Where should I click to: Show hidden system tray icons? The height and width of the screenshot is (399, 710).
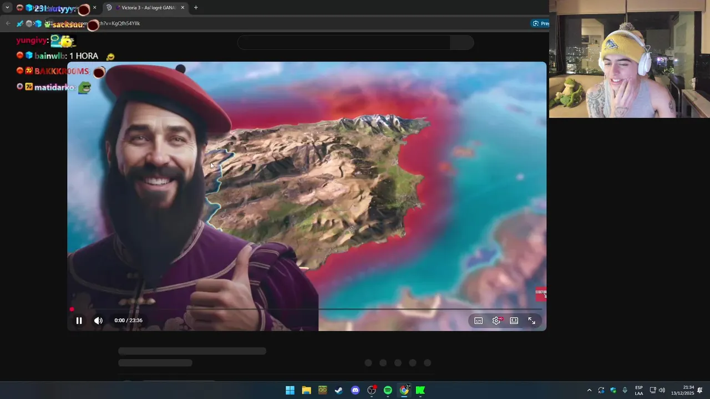589,390
